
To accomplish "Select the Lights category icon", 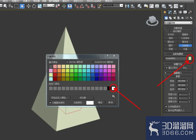I will 175,18.
